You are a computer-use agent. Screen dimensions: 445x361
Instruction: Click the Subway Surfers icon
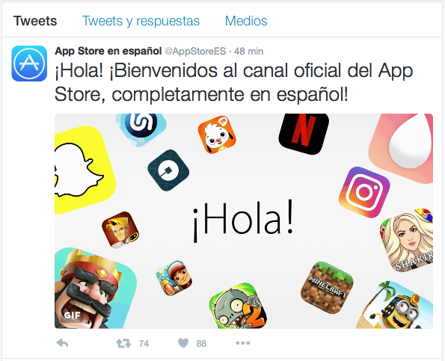174,278
